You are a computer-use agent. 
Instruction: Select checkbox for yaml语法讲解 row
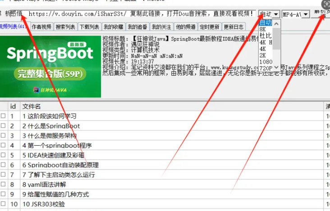4,185
